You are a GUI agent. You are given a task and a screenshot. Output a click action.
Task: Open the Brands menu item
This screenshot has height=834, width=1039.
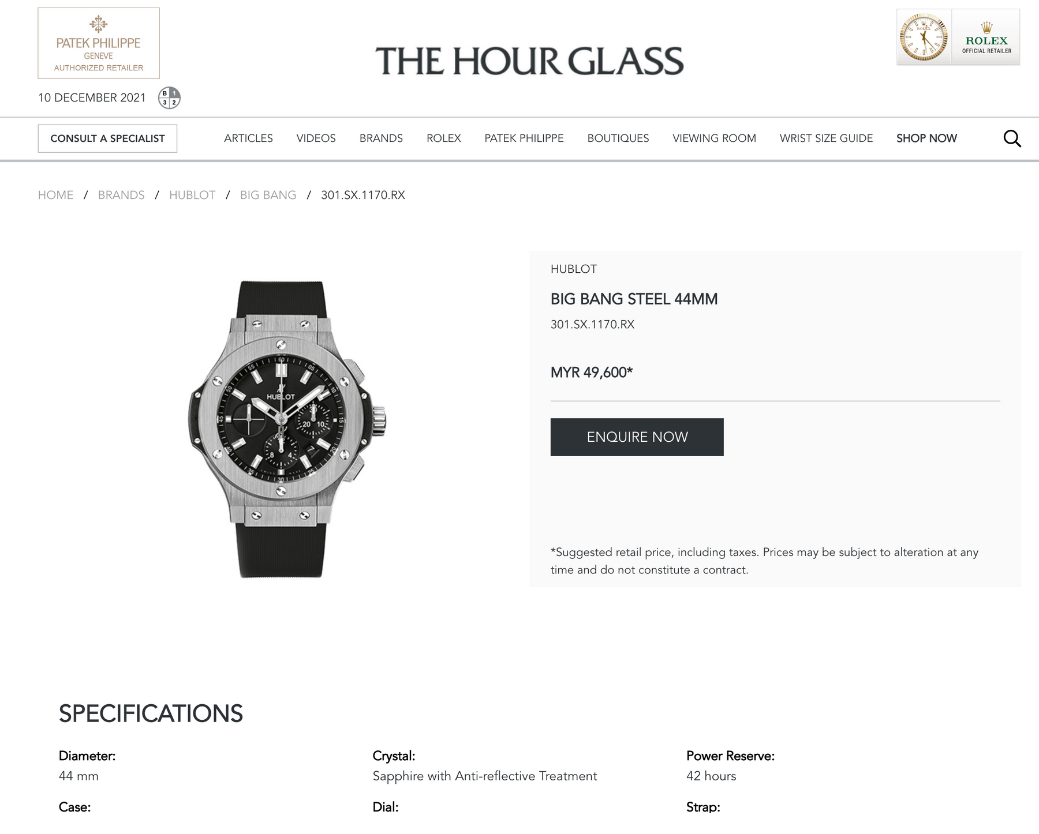pos(381,138)
